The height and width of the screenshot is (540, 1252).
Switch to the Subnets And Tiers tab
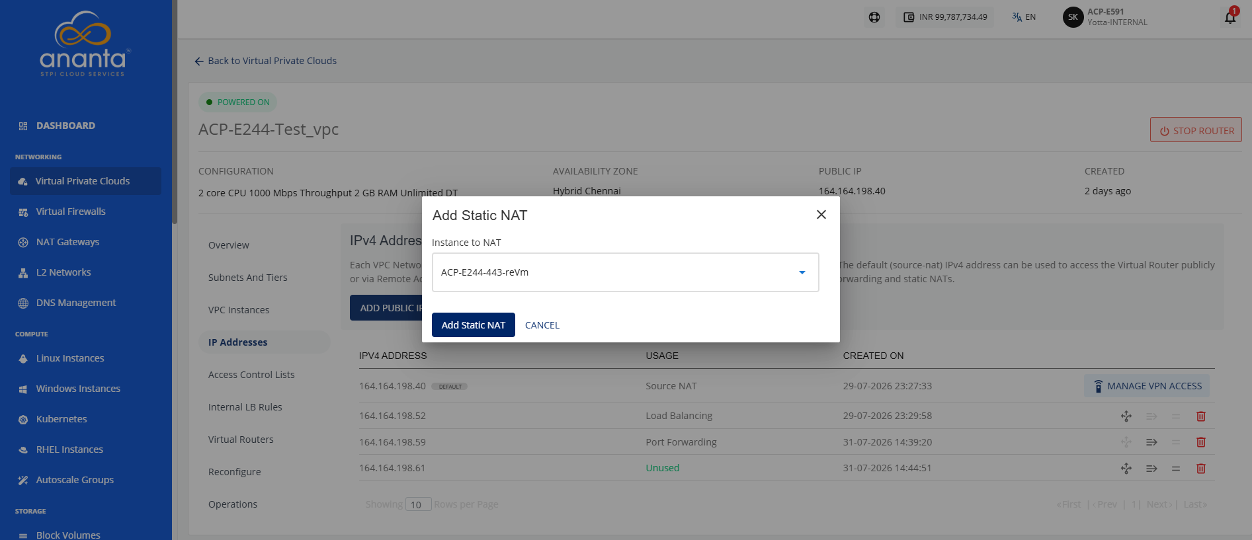(248, 278)
